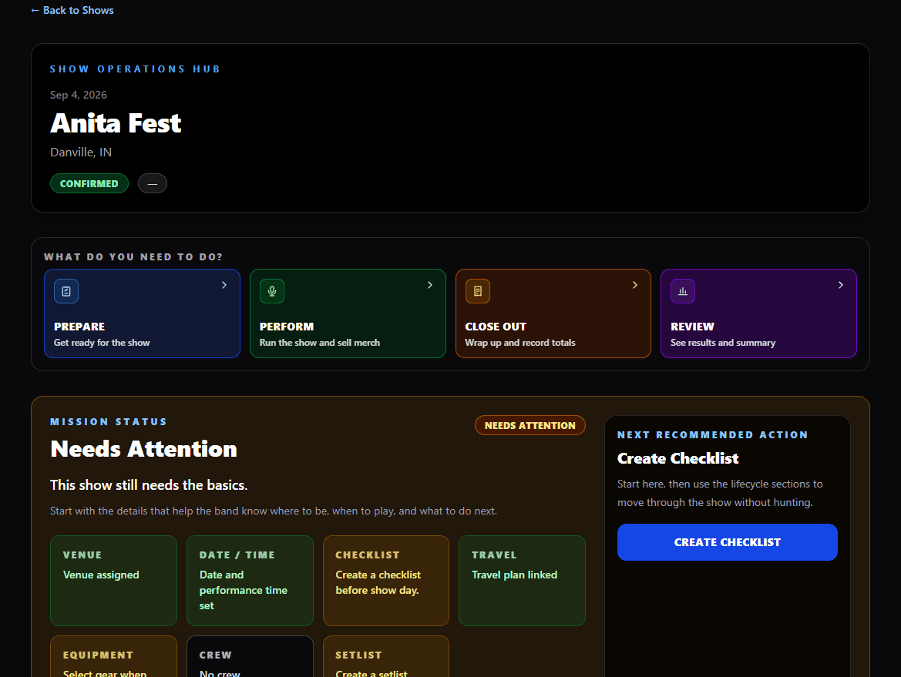Select the Travel status card
This screenshot has height=677, width=901.
click(x=523, y=581)
